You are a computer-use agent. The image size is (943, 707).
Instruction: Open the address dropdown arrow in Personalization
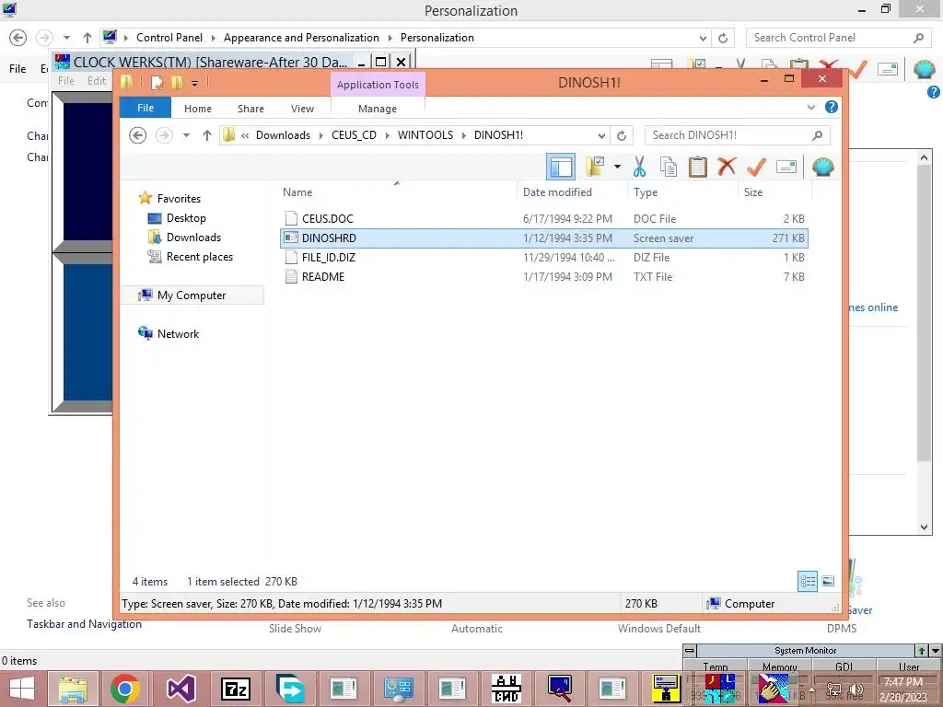[703, 38]
